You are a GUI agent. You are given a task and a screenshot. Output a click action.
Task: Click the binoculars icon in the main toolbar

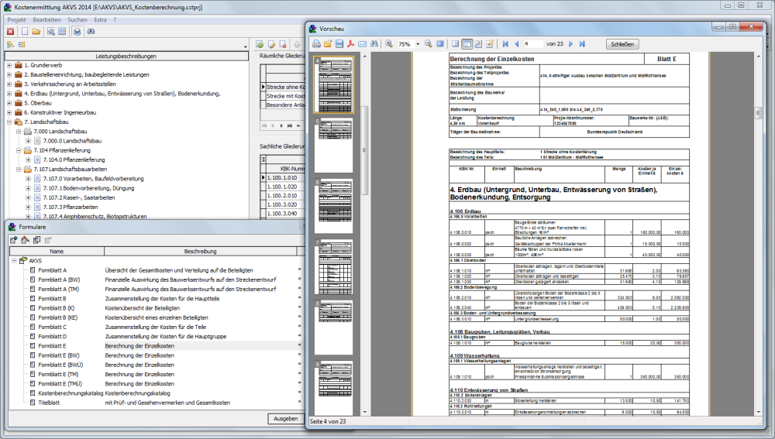pyautogui.click(x=91, y=31)
